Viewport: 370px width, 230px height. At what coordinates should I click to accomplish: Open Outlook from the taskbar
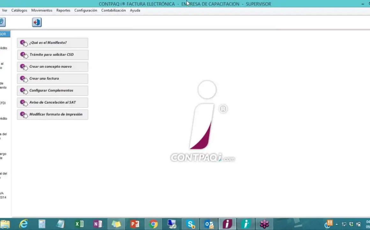(x=209, y=224)
